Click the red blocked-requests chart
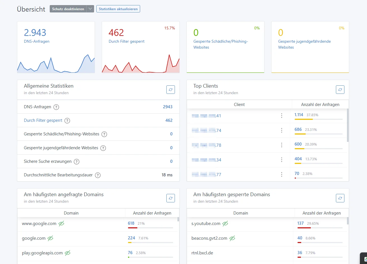The image size is (367, 264). 141,64
